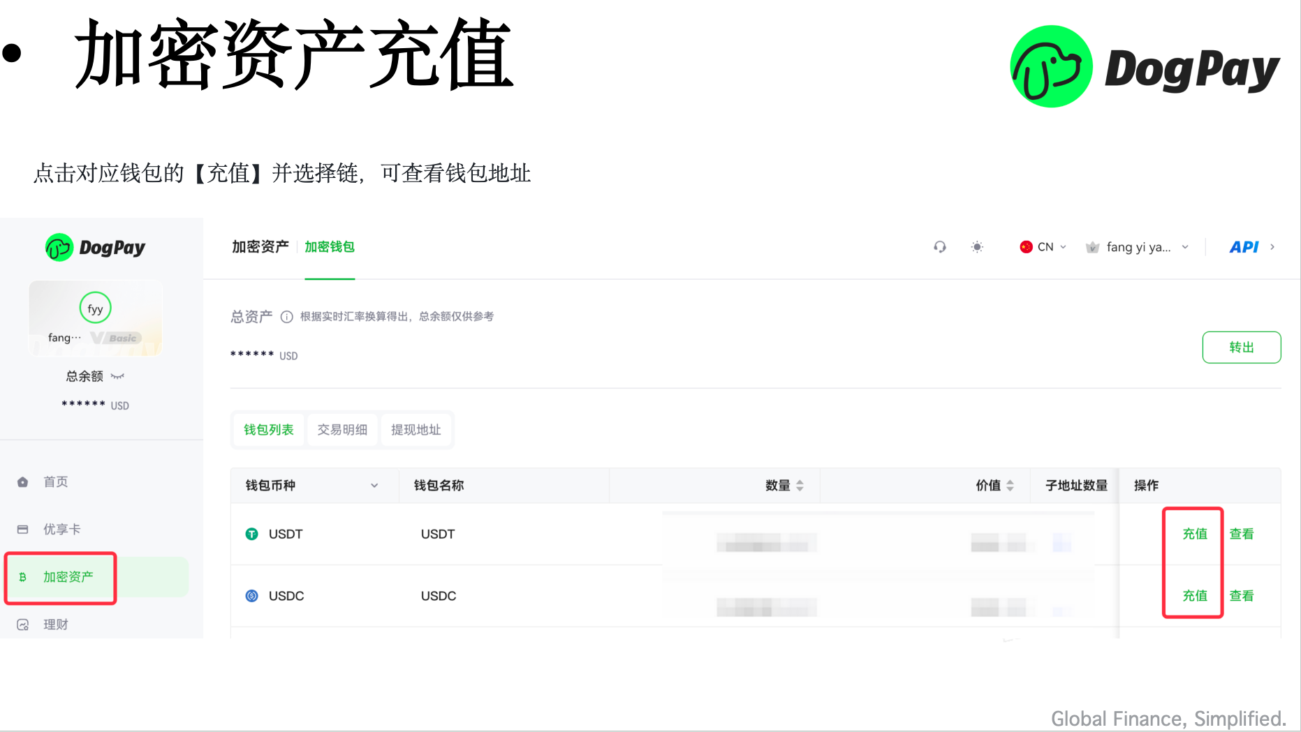
Task: Switch to the 加密钱包 tab
Action: pyautogui.click(x=330, y=247)
